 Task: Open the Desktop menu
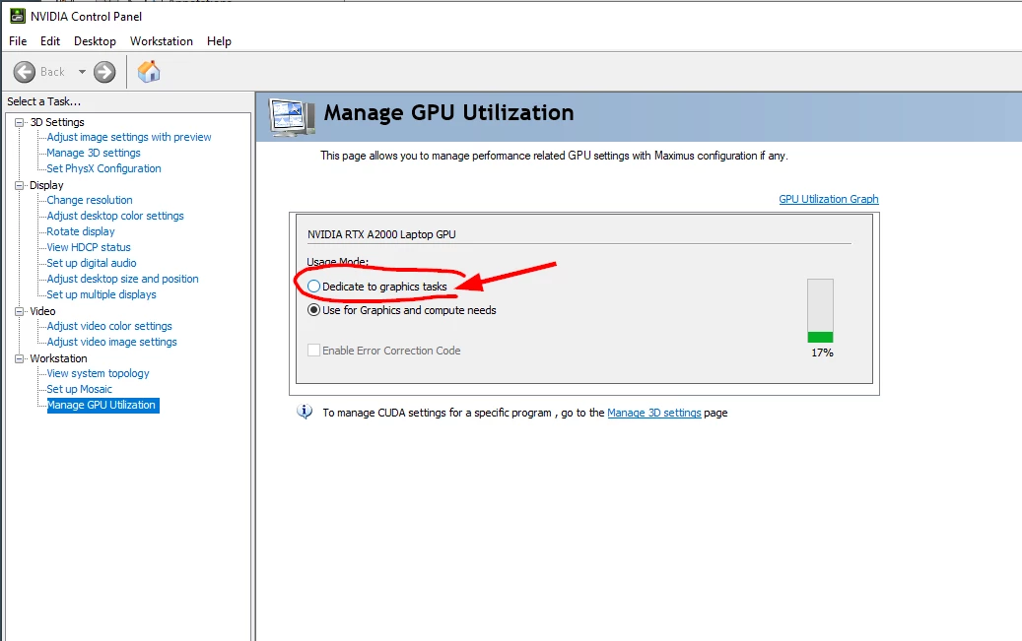(96, 41)
